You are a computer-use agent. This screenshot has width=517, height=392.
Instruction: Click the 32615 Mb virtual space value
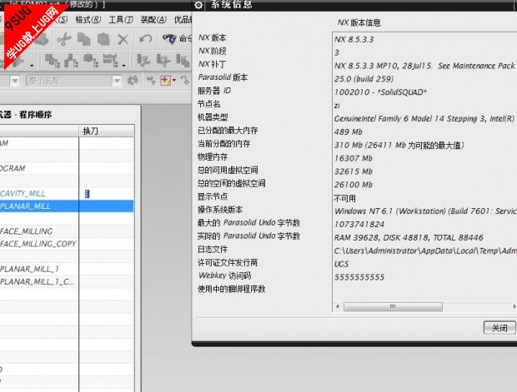pos(353,171)
